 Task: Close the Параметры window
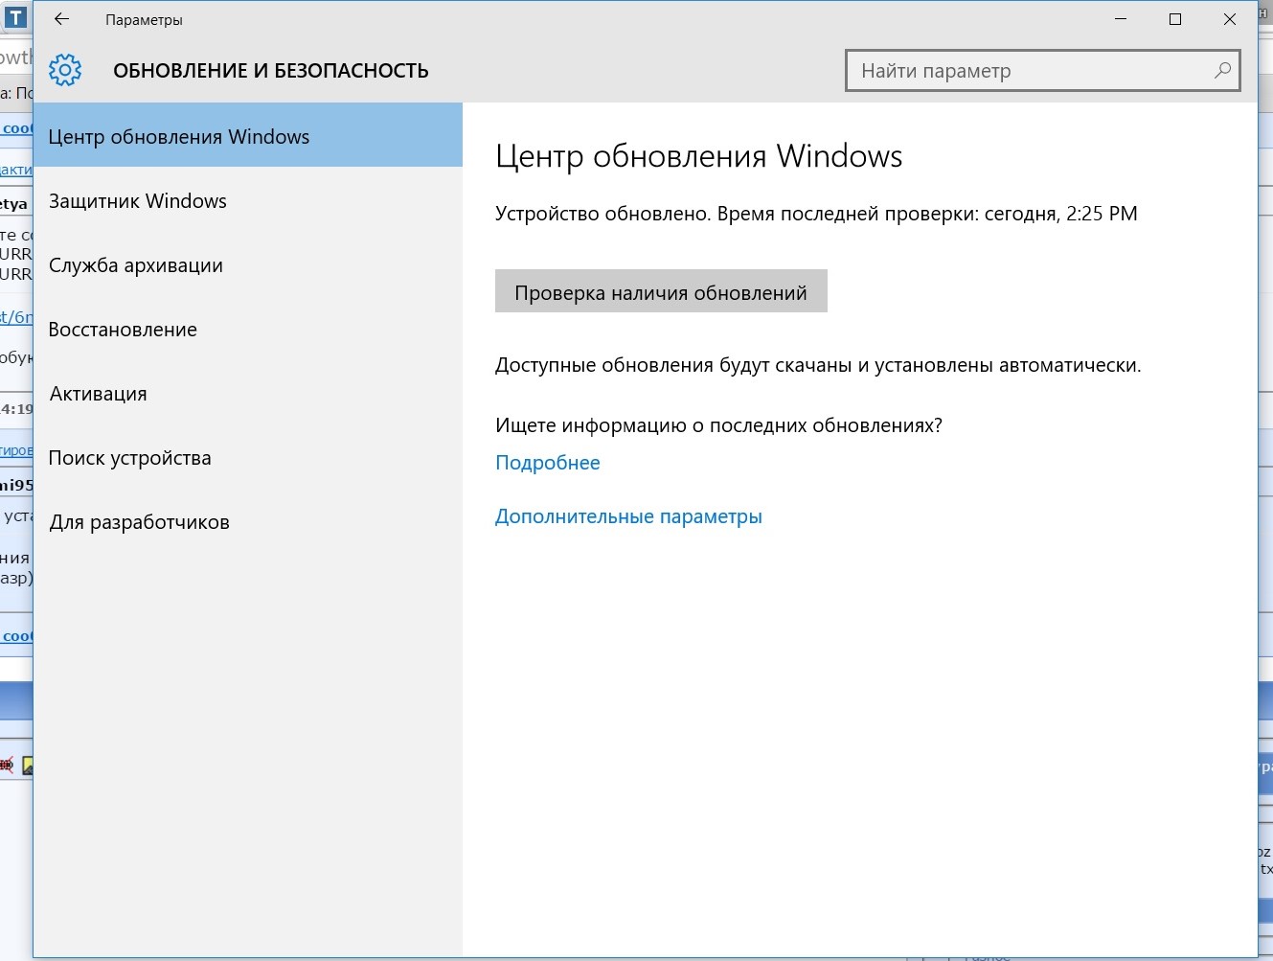1230,19
